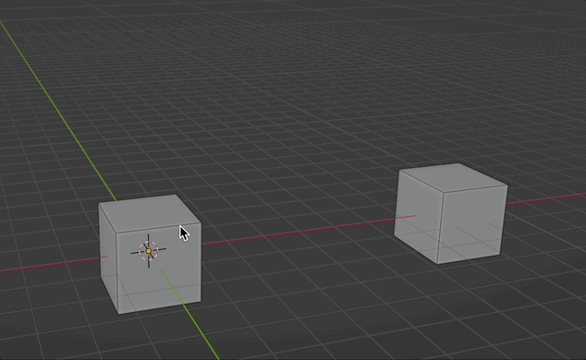
Task: Click the red axis segment visible inside right cube
Action: 406,218
